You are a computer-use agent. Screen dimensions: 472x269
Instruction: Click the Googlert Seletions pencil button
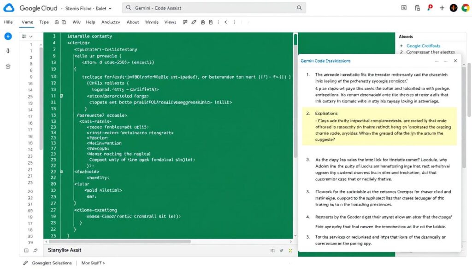(47, 263)
